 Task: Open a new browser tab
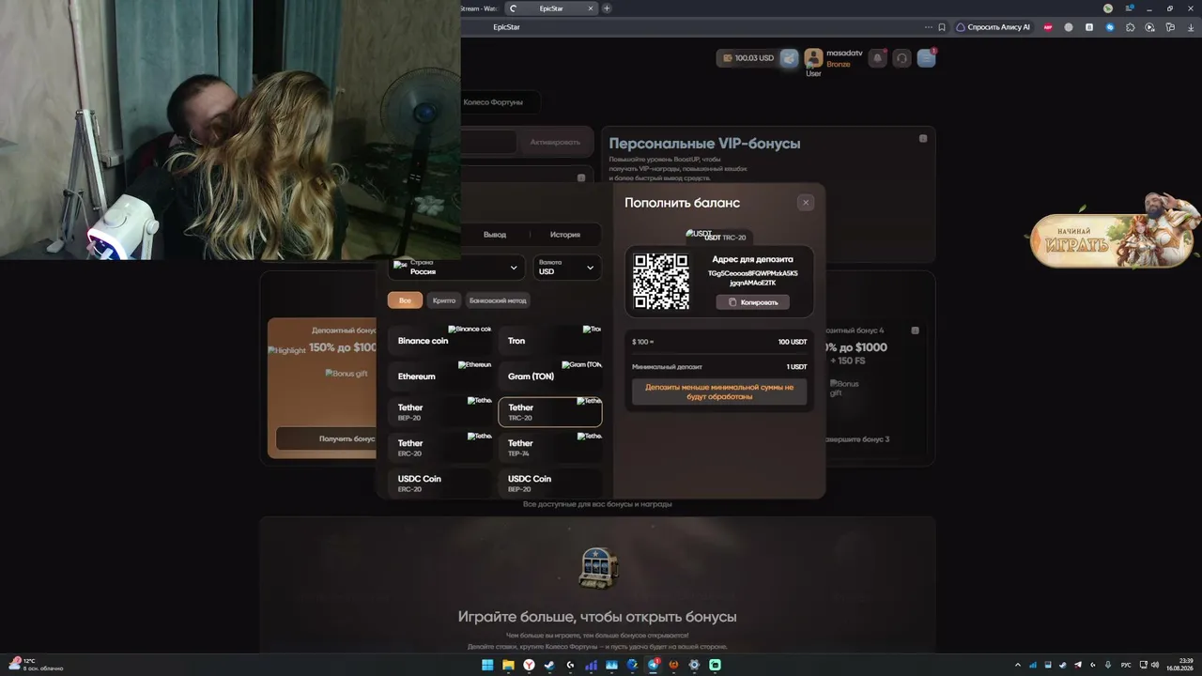(607, 8)
